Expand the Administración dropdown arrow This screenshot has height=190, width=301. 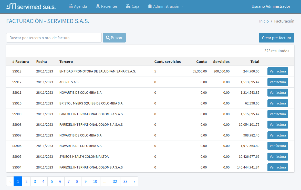(182, 6)
